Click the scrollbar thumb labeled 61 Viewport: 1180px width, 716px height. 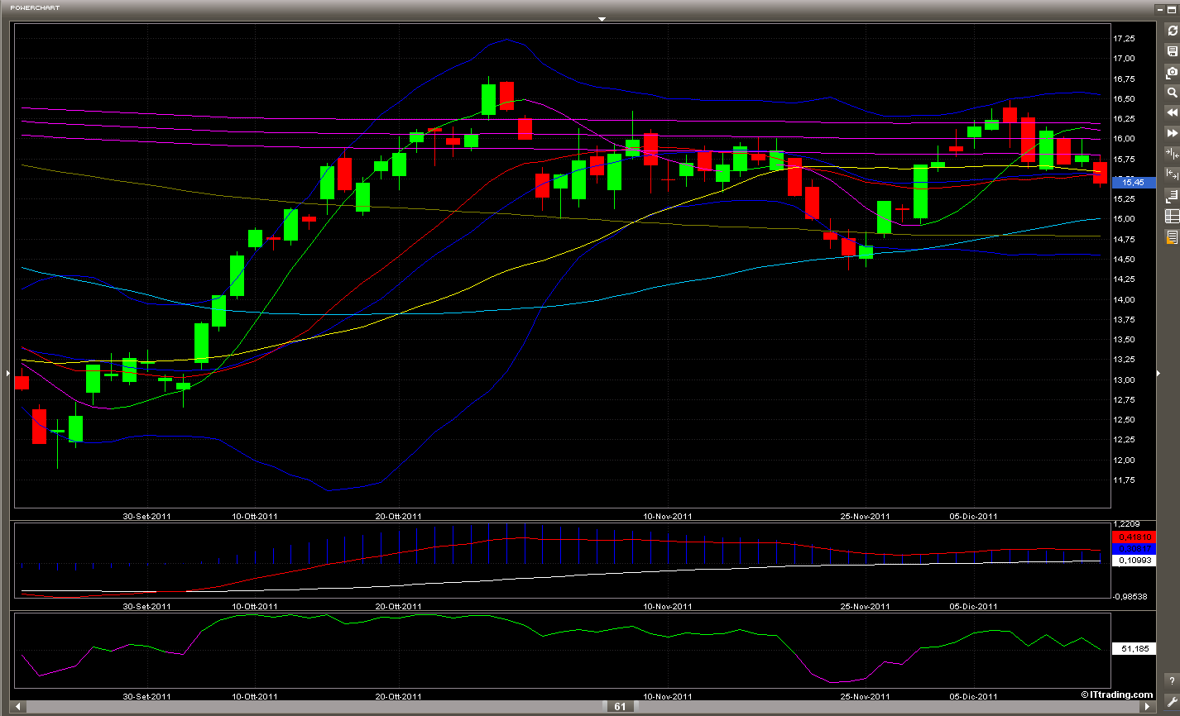click(620, 707)
